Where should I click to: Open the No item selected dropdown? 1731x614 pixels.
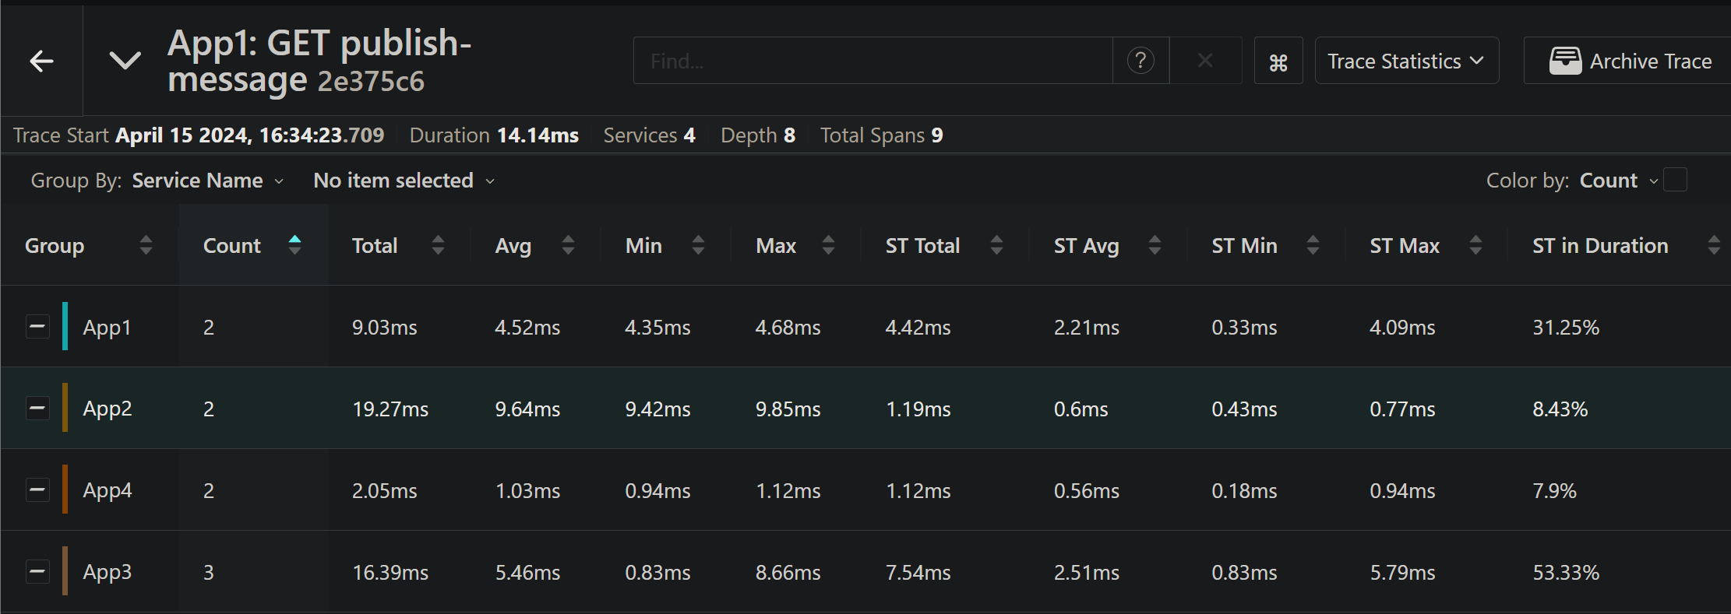pos(404,181)
